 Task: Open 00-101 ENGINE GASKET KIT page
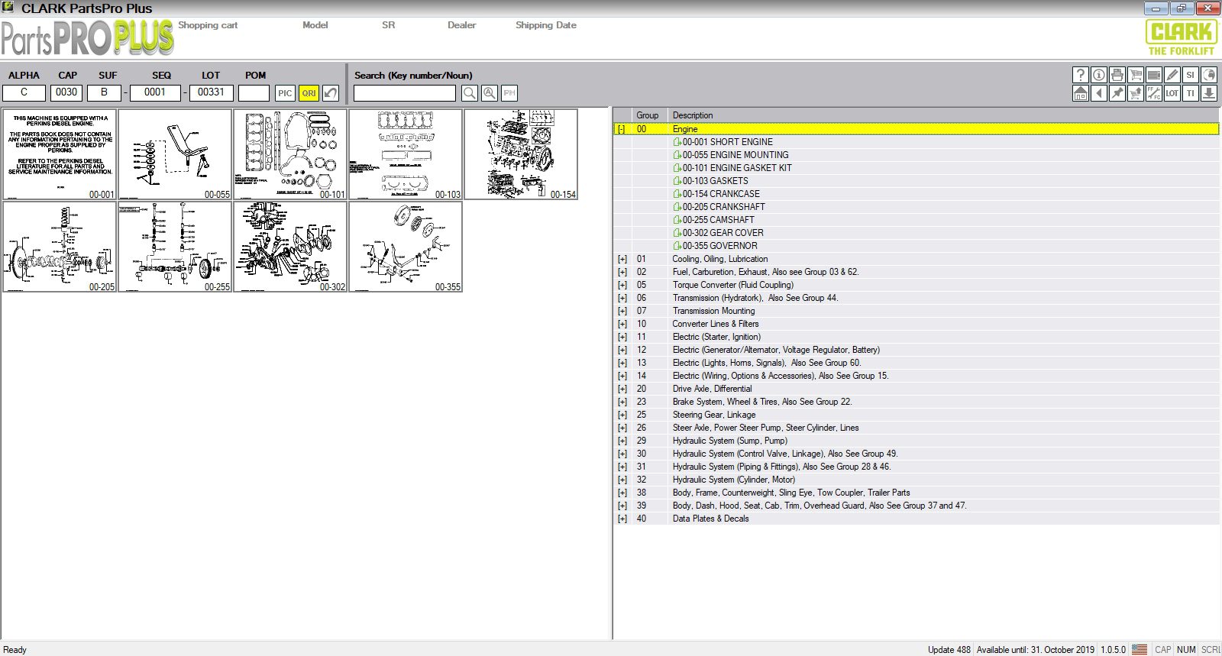736,168
